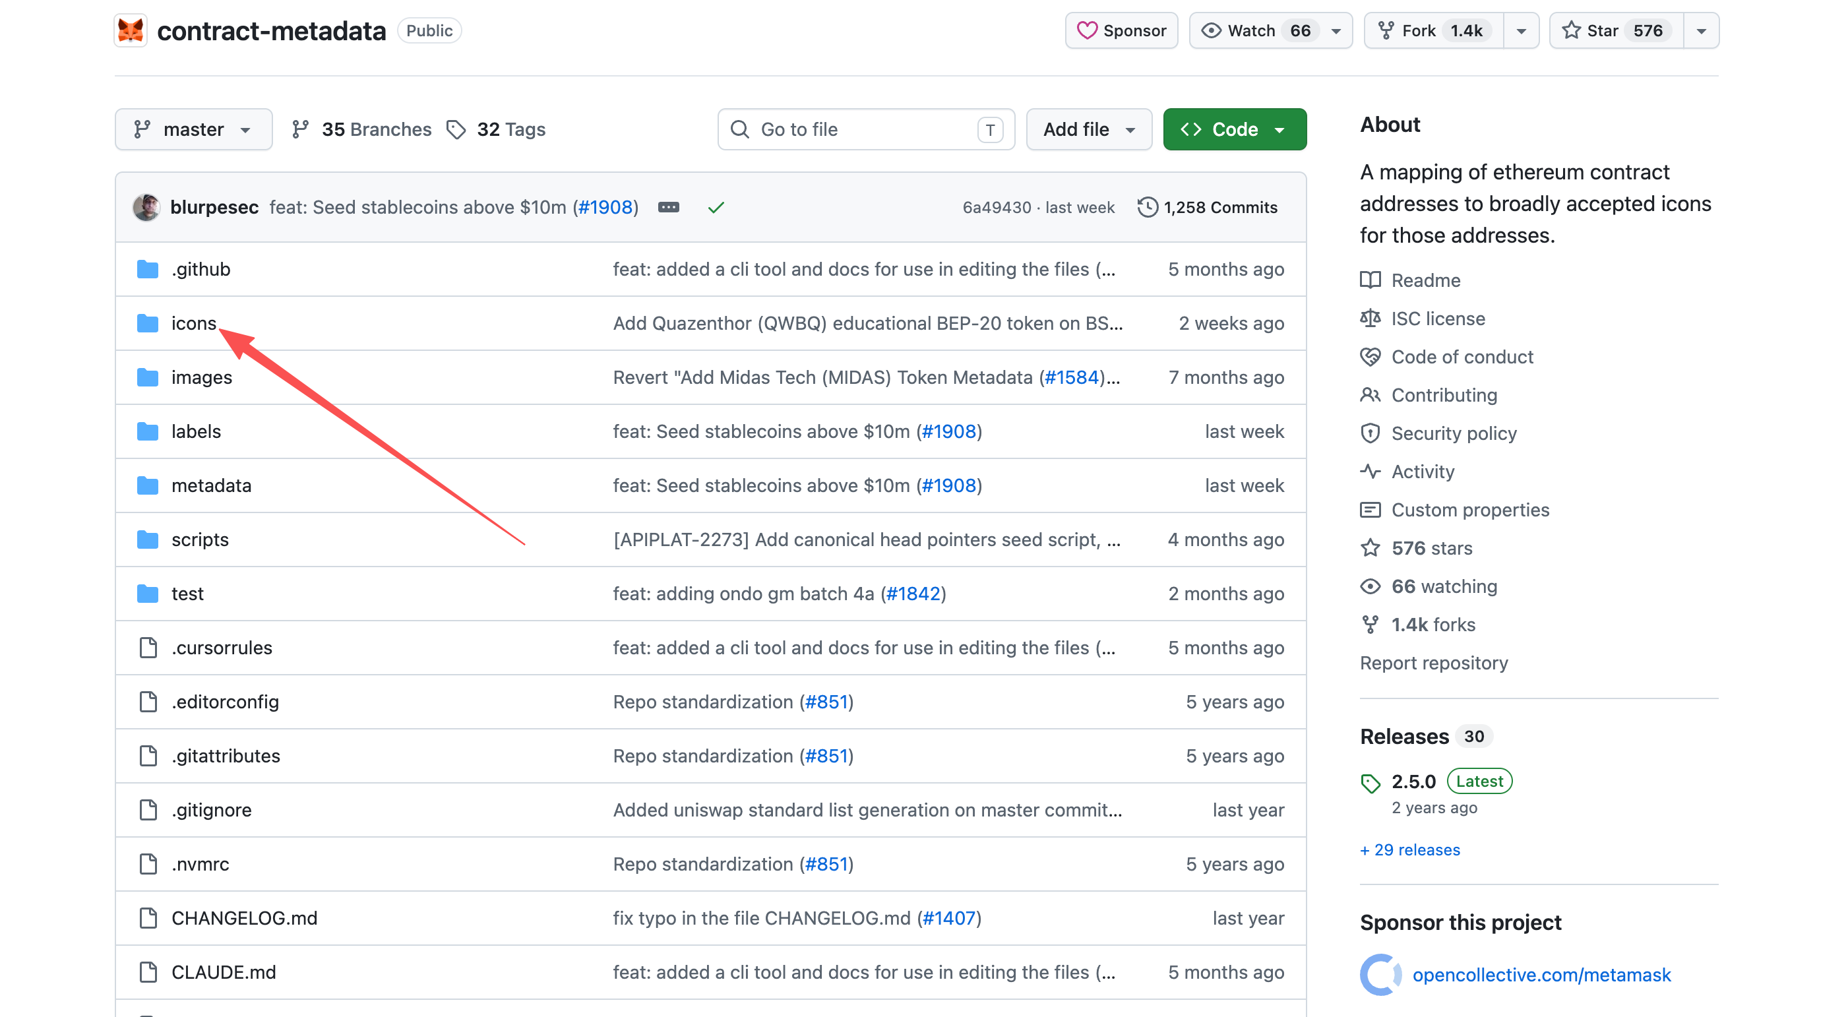Click the Custom properties note icon

[x=1371, y=510]
